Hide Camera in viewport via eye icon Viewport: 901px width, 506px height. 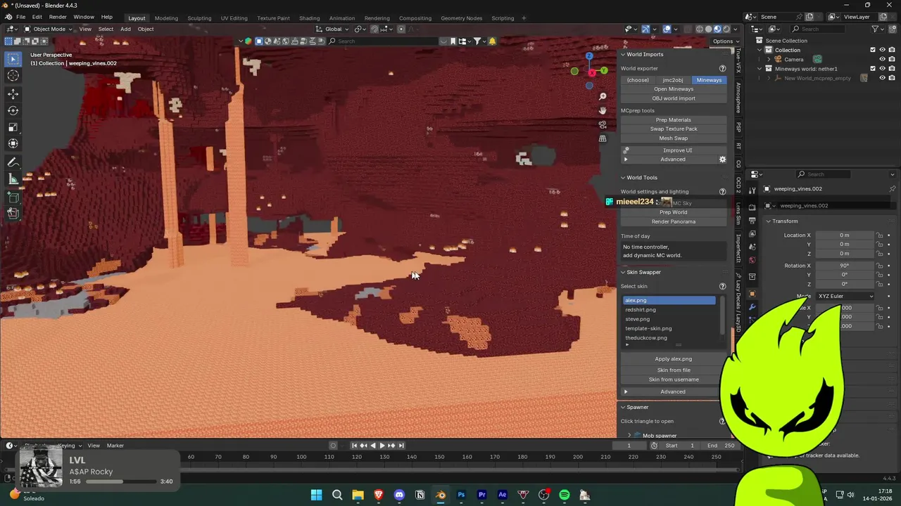pyautogui.click(x=882, y=59)
